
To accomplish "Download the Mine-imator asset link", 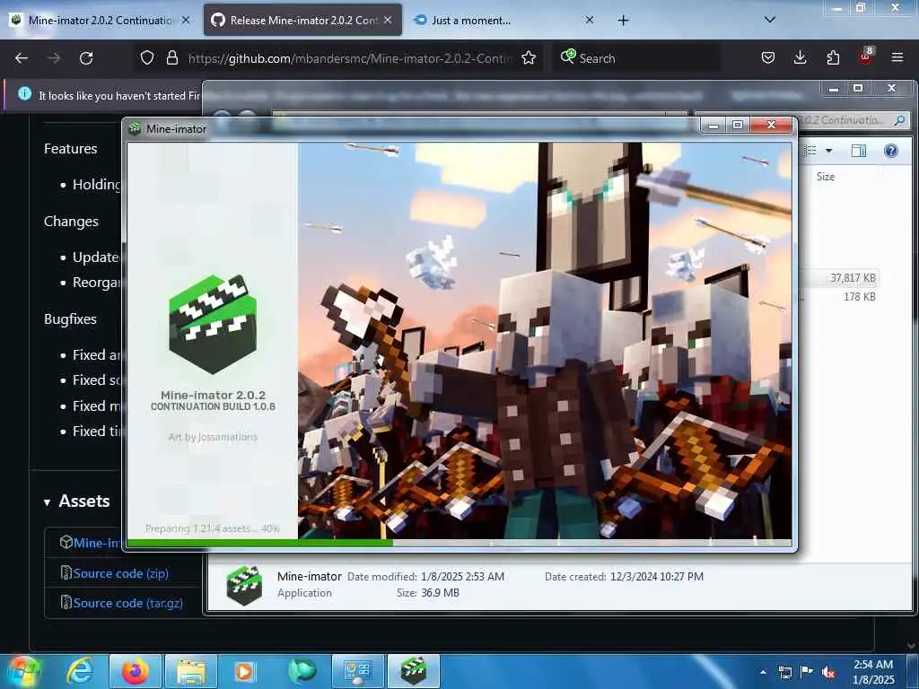I will point(97,543).
